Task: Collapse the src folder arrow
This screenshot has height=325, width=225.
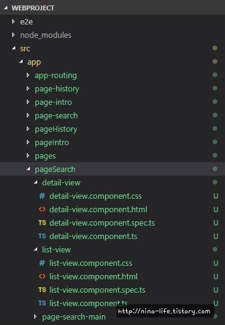Action: (13, 48)
